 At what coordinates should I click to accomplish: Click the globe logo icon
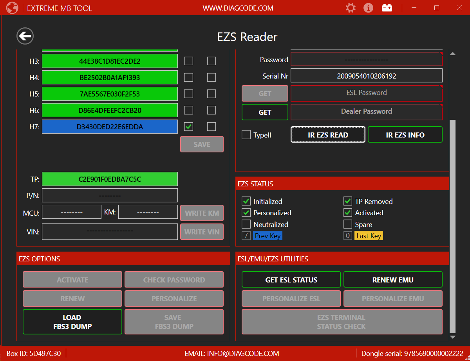coord(12,8)
